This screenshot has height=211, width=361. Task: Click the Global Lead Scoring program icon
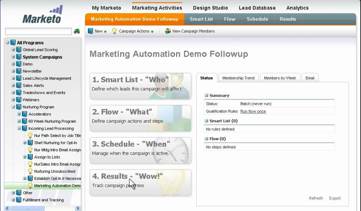[x=19, y=50]
